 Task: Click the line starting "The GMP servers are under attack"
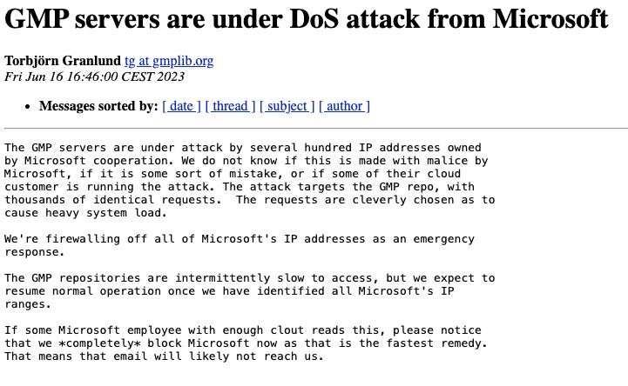[242, 148]
